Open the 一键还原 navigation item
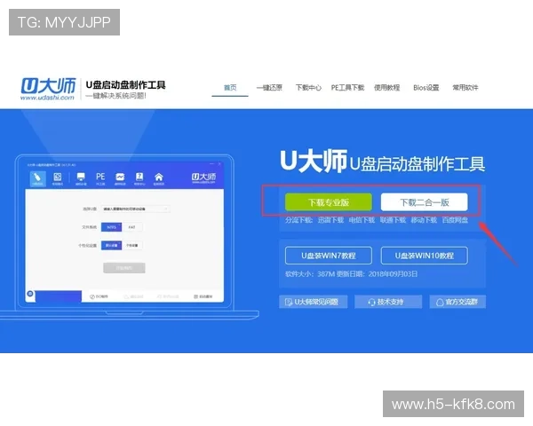The height and width of the screenshot is (426, 533). (269, 88)
